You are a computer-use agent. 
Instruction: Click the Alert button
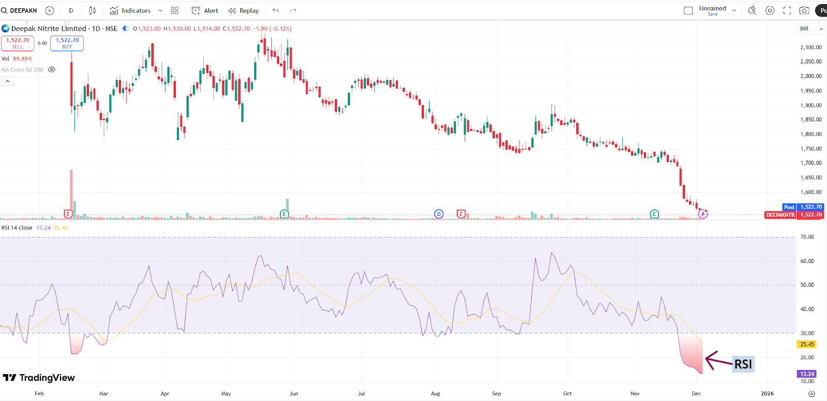click(205, 10)
